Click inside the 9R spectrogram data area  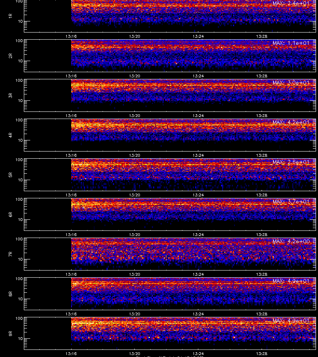click(x=170, y=333)
